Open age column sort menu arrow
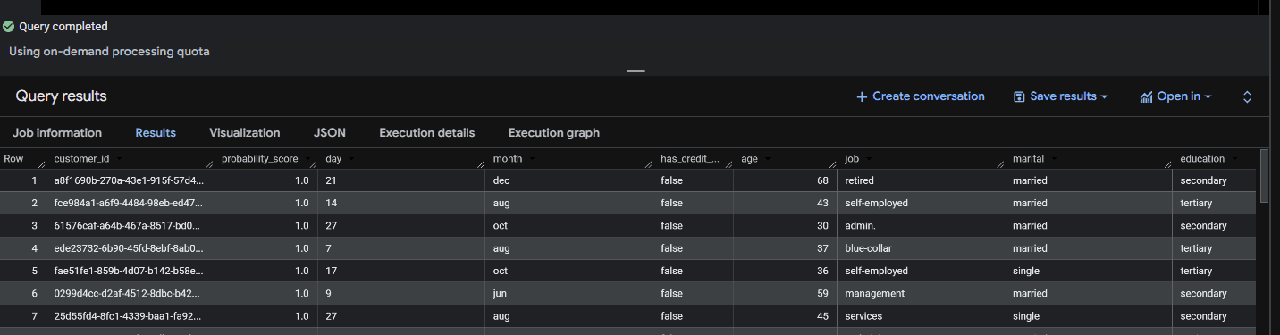 pyautogui.click(x=768, y=159)
